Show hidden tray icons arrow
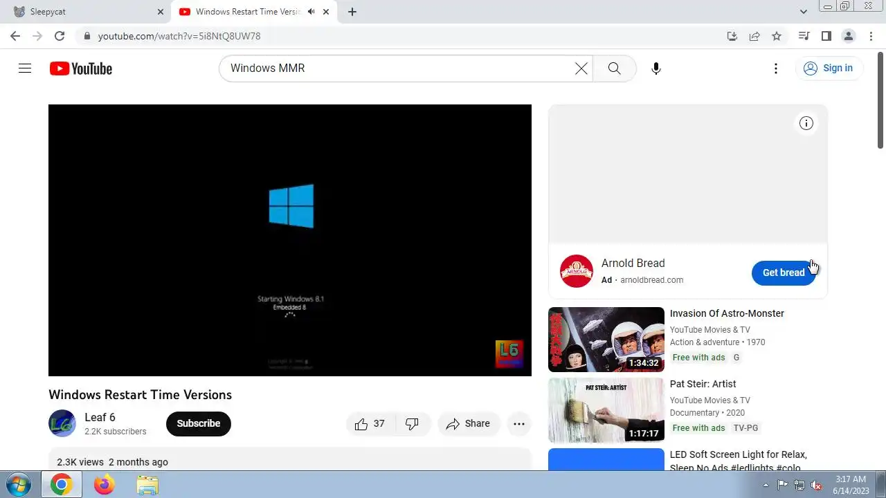Viewport: 886px width, 498px height. (x=766, y=485)
